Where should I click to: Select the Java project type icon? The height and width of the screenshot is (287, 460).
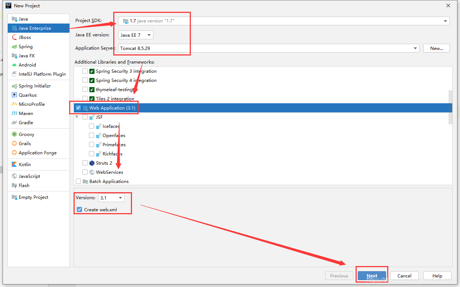tap(14, 19)
